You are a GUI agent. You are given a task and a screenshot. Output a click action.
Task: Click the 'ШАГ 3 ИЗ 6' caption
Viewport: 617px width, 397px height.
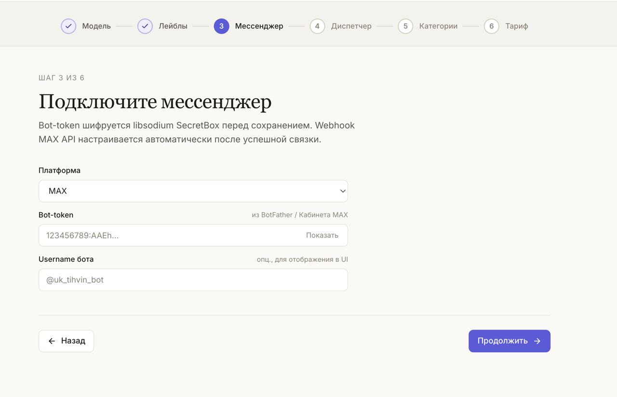pos(62,78)
